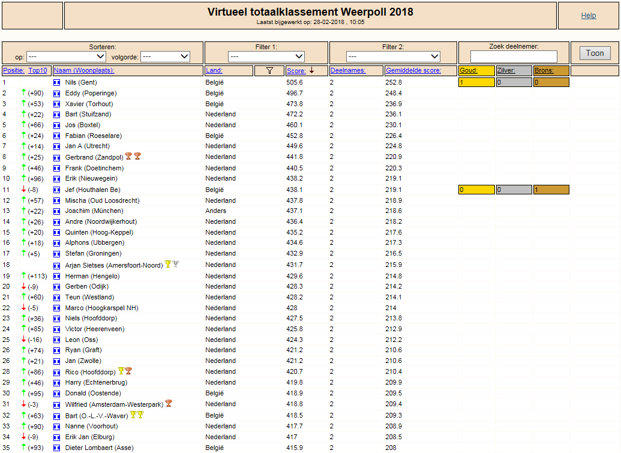Click the funnel filter icon in header

tap(270, 70)
